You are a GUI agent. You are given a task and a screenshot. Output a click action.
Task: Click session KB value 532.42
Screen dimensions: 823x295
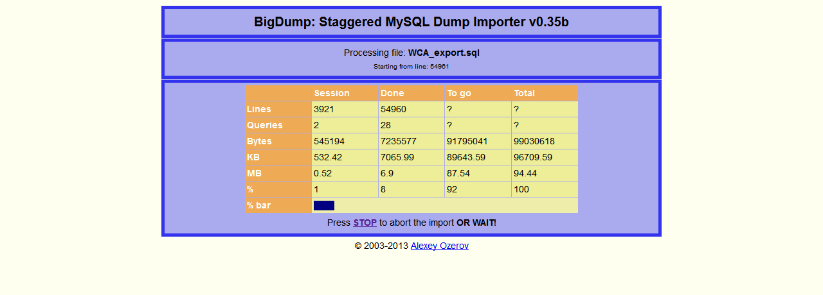328,157
